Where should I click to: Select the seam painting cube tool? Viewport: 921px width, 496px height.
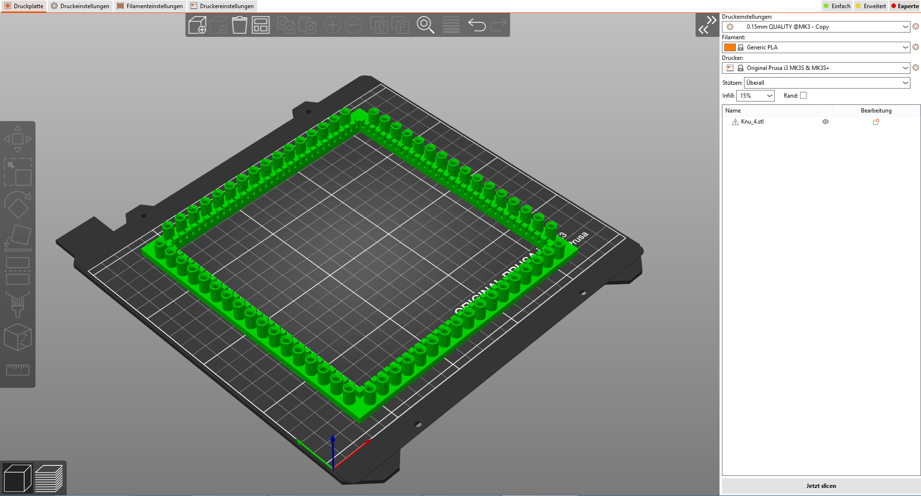click(x=18, y=337)
